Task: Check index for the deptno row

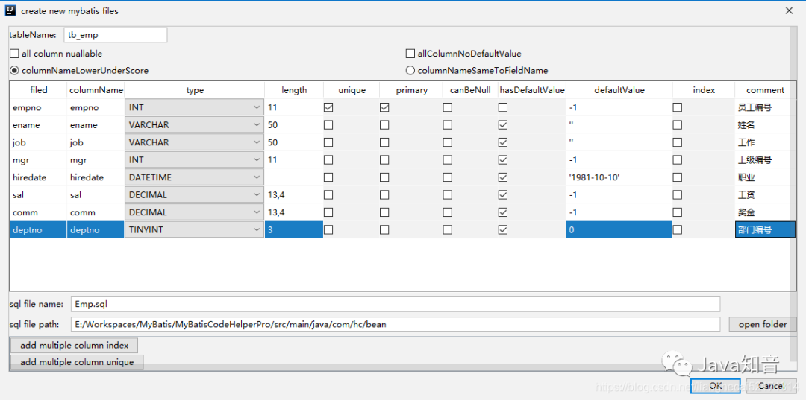Action: click(678, 229)
